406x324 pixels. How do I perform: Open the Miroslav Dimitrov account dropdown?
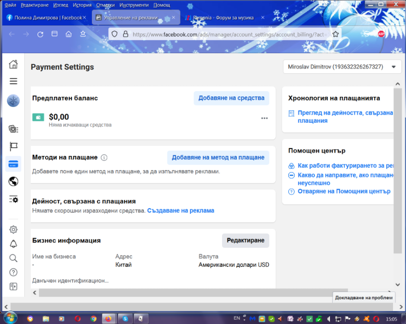tap(342, 67)
